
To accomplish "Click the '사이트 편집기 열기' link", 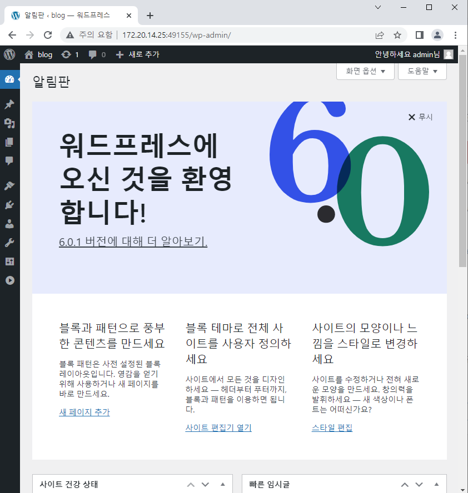I will pyautogui.click(x=218, y=427).
